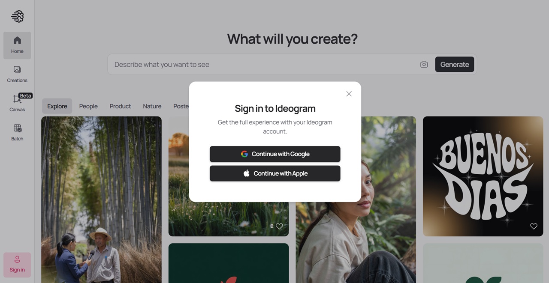
Task: Click the camera image upload icon
Action: pos(424,64)
